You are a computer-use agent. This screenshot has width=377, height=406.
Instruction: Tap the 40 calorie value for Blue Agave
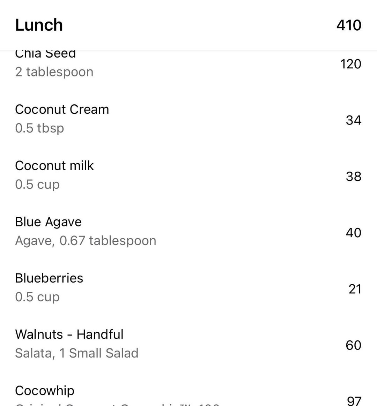tap(353, 233)
